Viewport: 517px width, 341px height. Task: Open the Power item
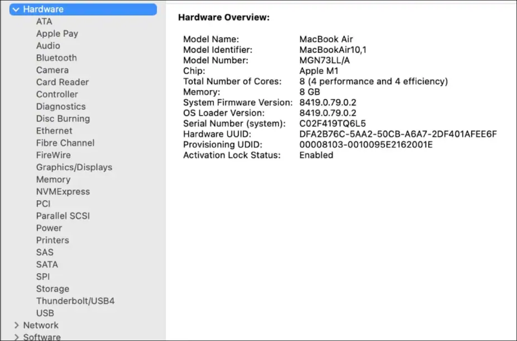pos(49,228)
